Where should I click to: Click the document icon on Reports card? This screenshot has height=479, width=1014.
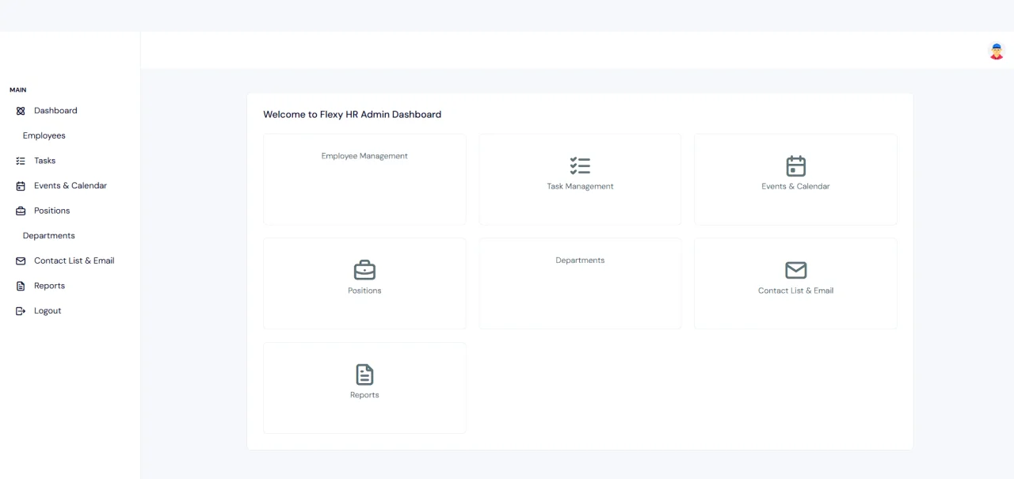tap(364, 374)
